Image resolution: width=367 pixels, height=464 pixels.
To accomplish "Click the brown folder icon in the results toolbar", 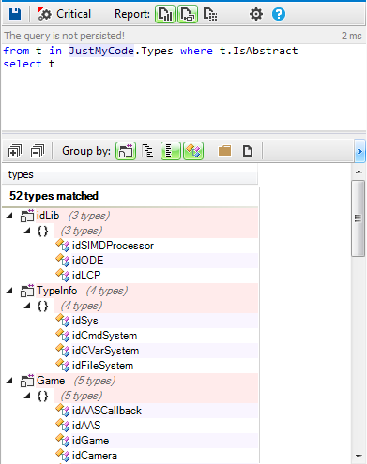I will pyautogui.click(x=224, y=151).
